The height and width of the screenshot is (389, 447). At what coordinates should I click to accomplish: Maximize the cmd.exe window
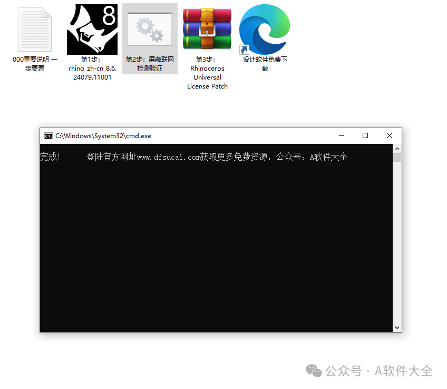pyautogui.click(x=365, y=135)
